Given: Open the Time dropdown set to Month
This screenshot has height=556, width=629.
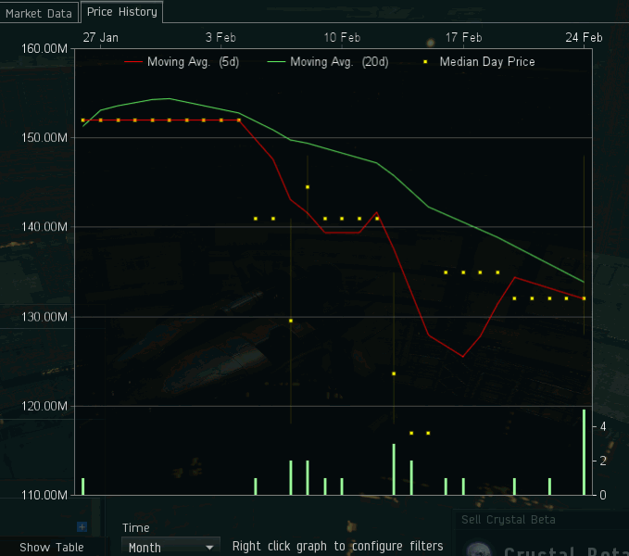Looking at the screenshot, I should [x=170, y=547].
